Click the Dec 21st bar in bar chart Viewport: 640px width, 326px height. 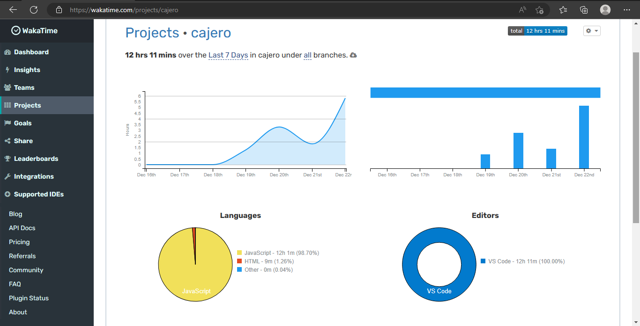tap(551, 159)
